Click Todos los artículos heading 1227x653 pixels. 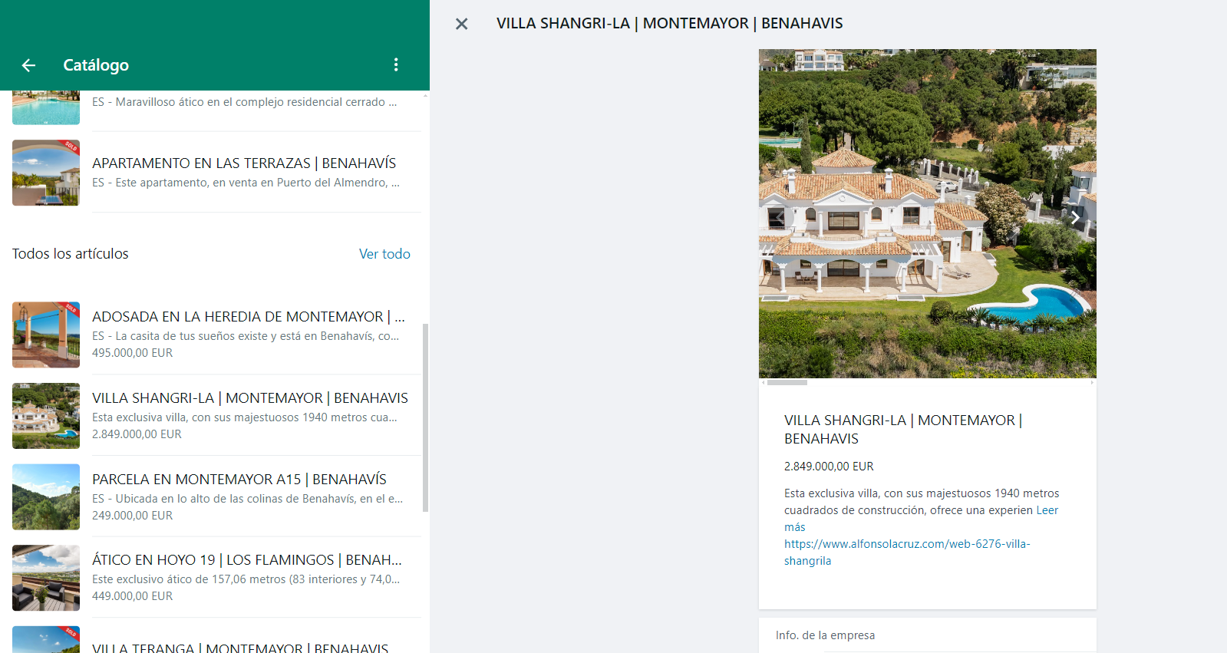pos(71,254)
